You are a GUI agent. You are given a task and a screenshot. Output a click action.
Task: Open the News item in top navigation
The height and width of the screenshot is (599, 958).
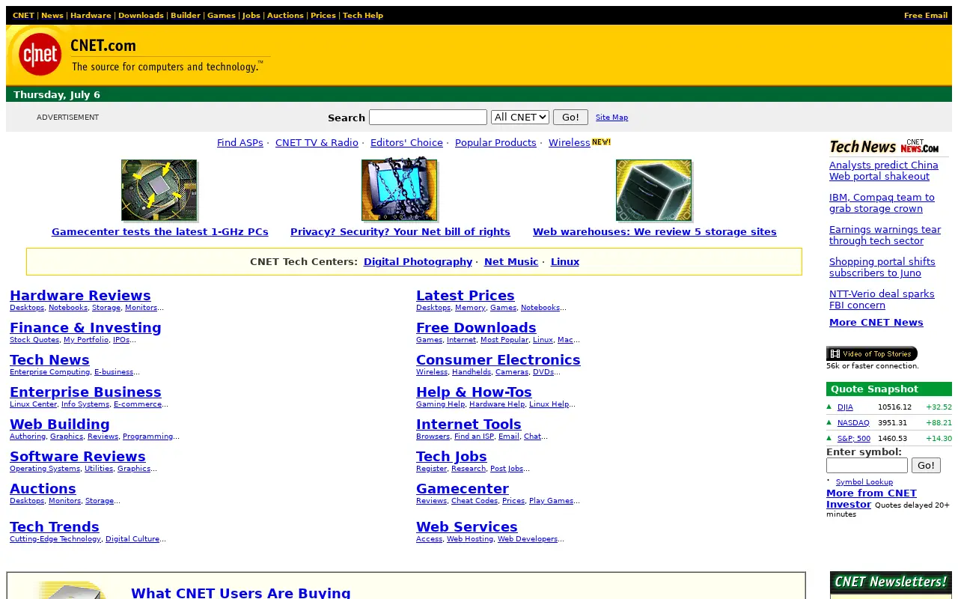pos(52,15)
